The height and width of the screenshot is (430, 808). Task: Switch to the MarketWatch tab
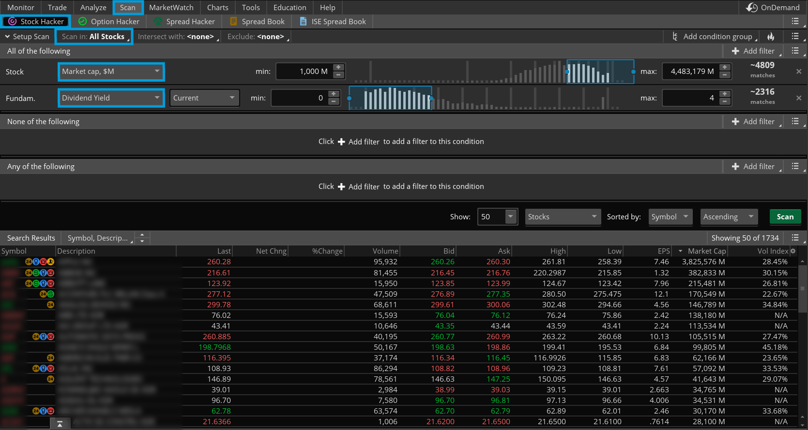point(171,7)
